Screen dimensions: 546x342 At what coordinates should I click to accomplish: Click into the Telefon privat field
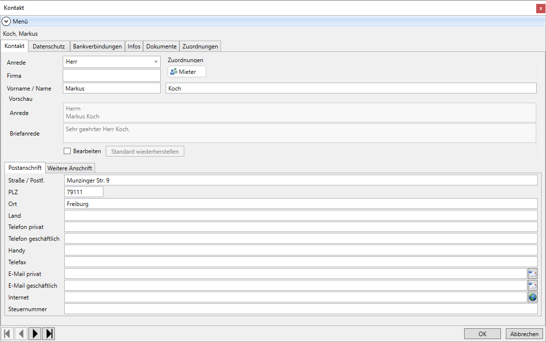tap(300, 227)
